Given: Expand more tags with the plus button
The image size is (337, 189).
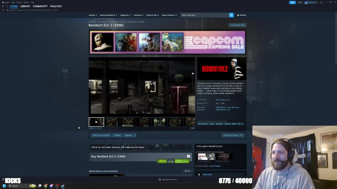Looking at the screenshot, I should (x=242, y=124).
